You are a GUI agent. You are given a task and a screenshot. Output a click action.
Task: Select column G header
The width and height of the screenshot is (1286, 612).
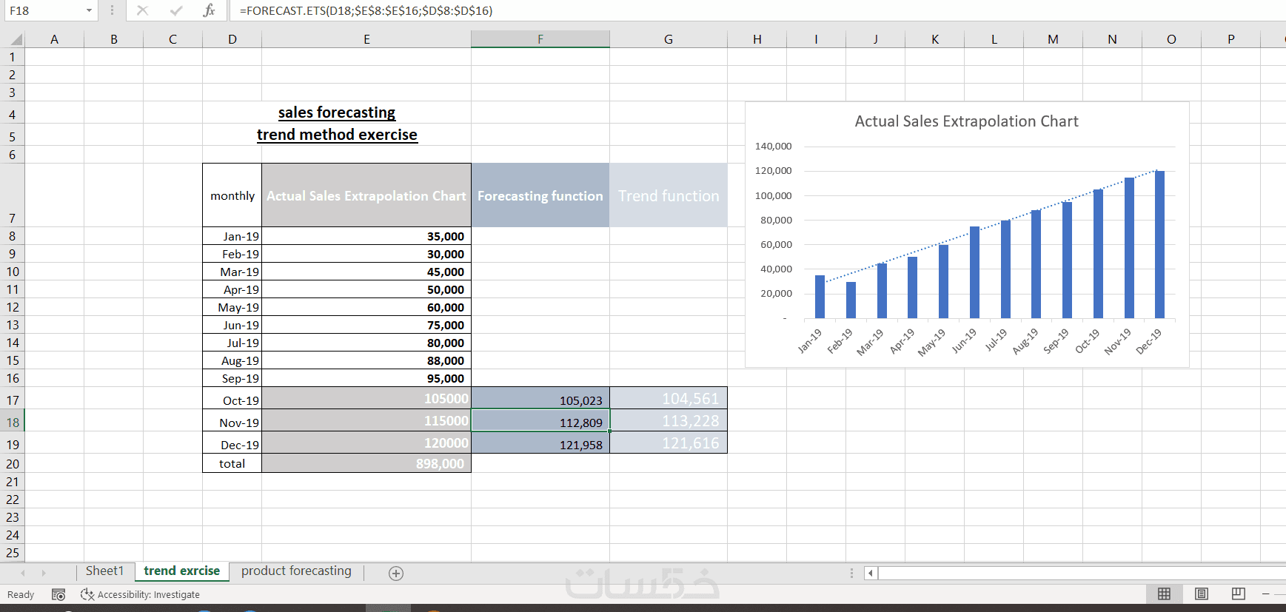click(669, 39)
